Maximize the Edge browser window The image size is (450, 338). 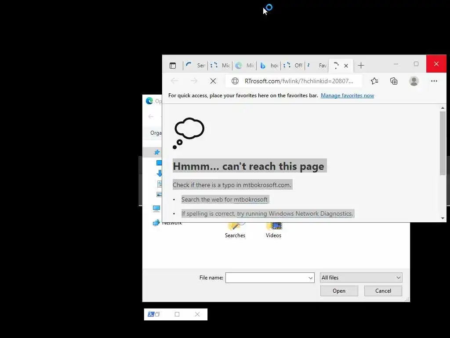click(416, 64)
